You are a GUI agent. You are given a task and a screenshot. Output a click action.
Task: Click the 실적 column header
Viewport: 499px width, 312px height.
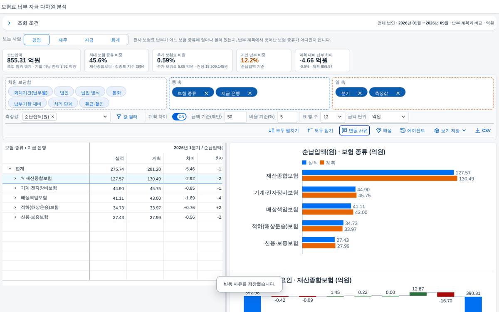tap(108, 158)
